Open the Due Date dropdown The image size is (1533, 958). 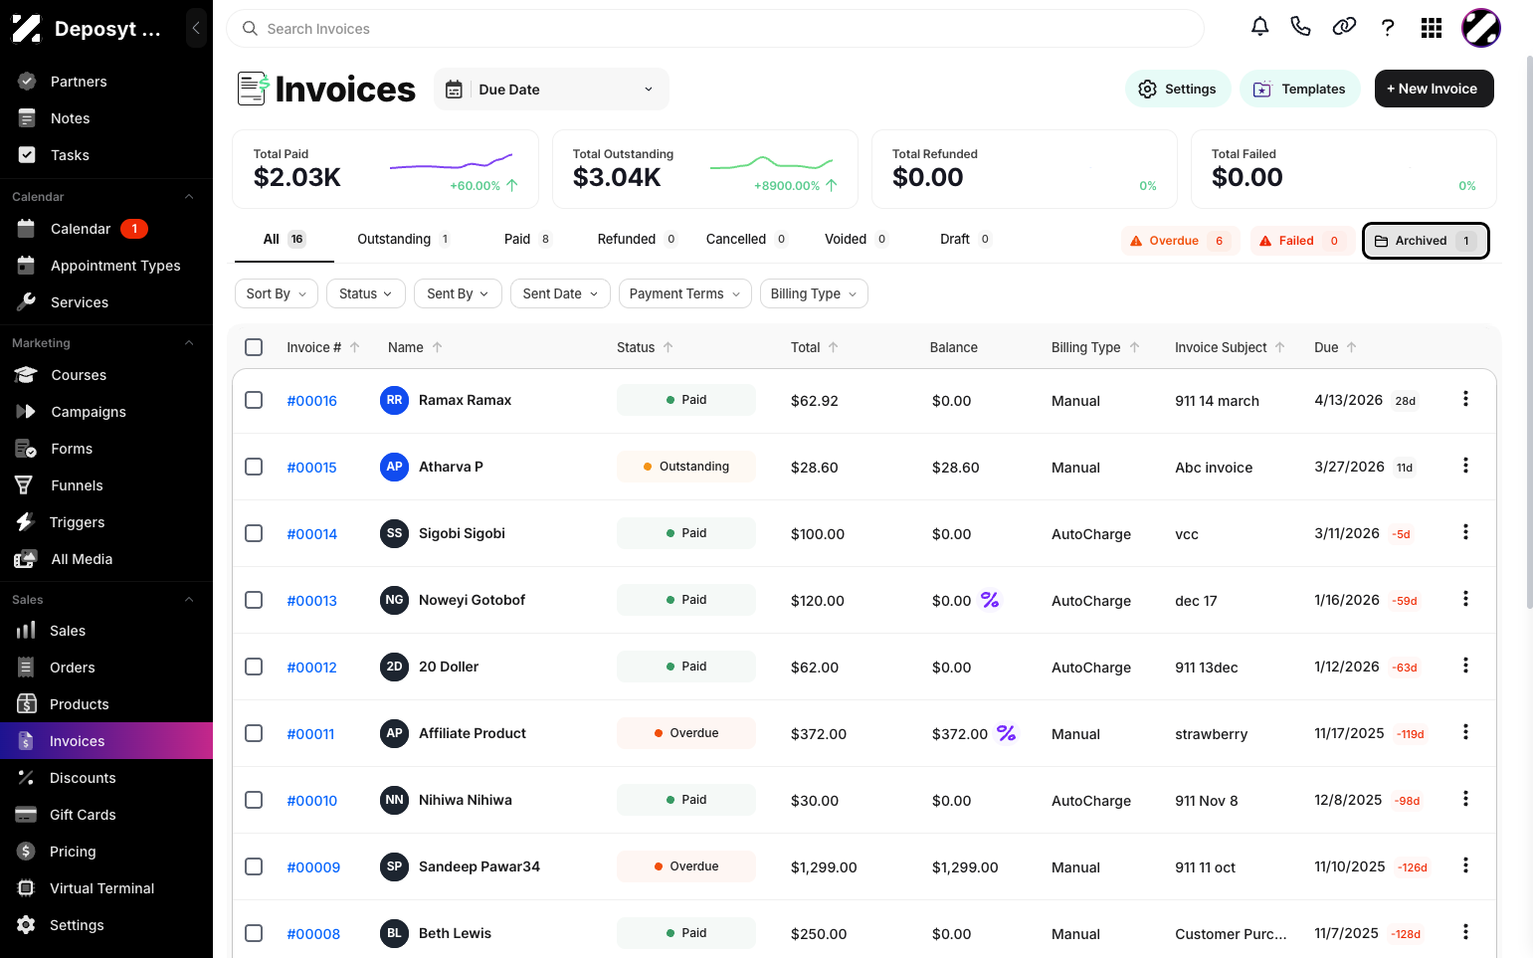551,90
